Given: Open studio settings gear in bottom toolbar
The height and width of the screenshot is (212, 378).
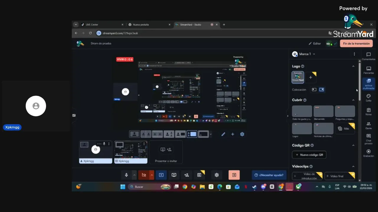Looking at the screenshot, I should 217,175.
